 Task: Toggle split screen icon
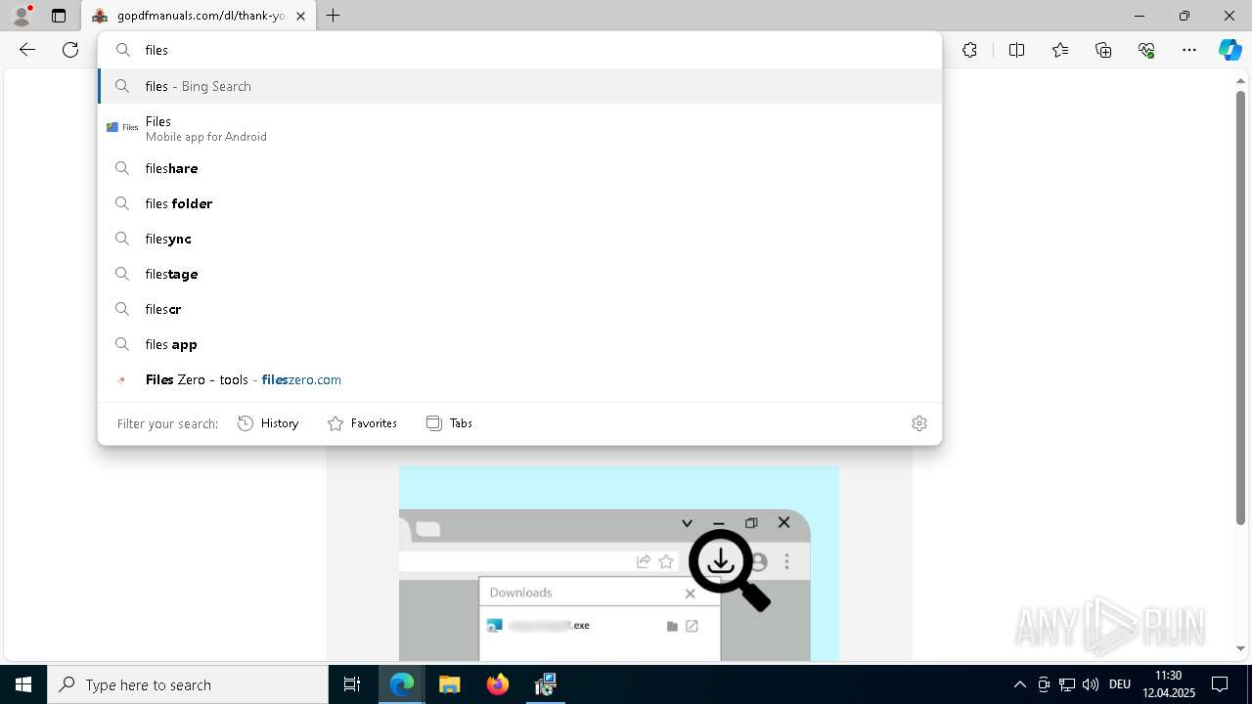(x=1016, y=50)
